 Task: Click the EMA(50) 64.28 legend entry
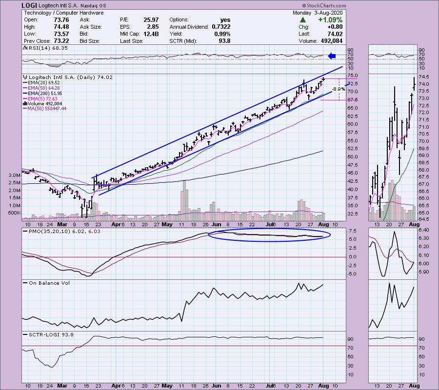44,88
